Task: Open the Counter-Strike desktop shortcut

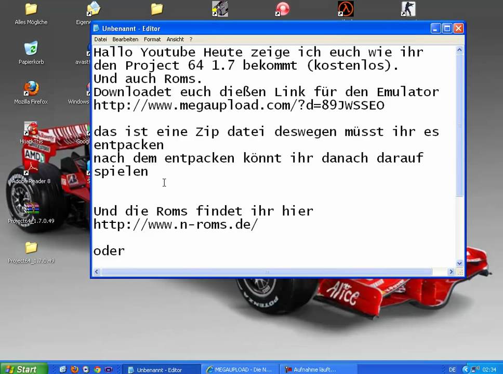Action: coord(408,9)
